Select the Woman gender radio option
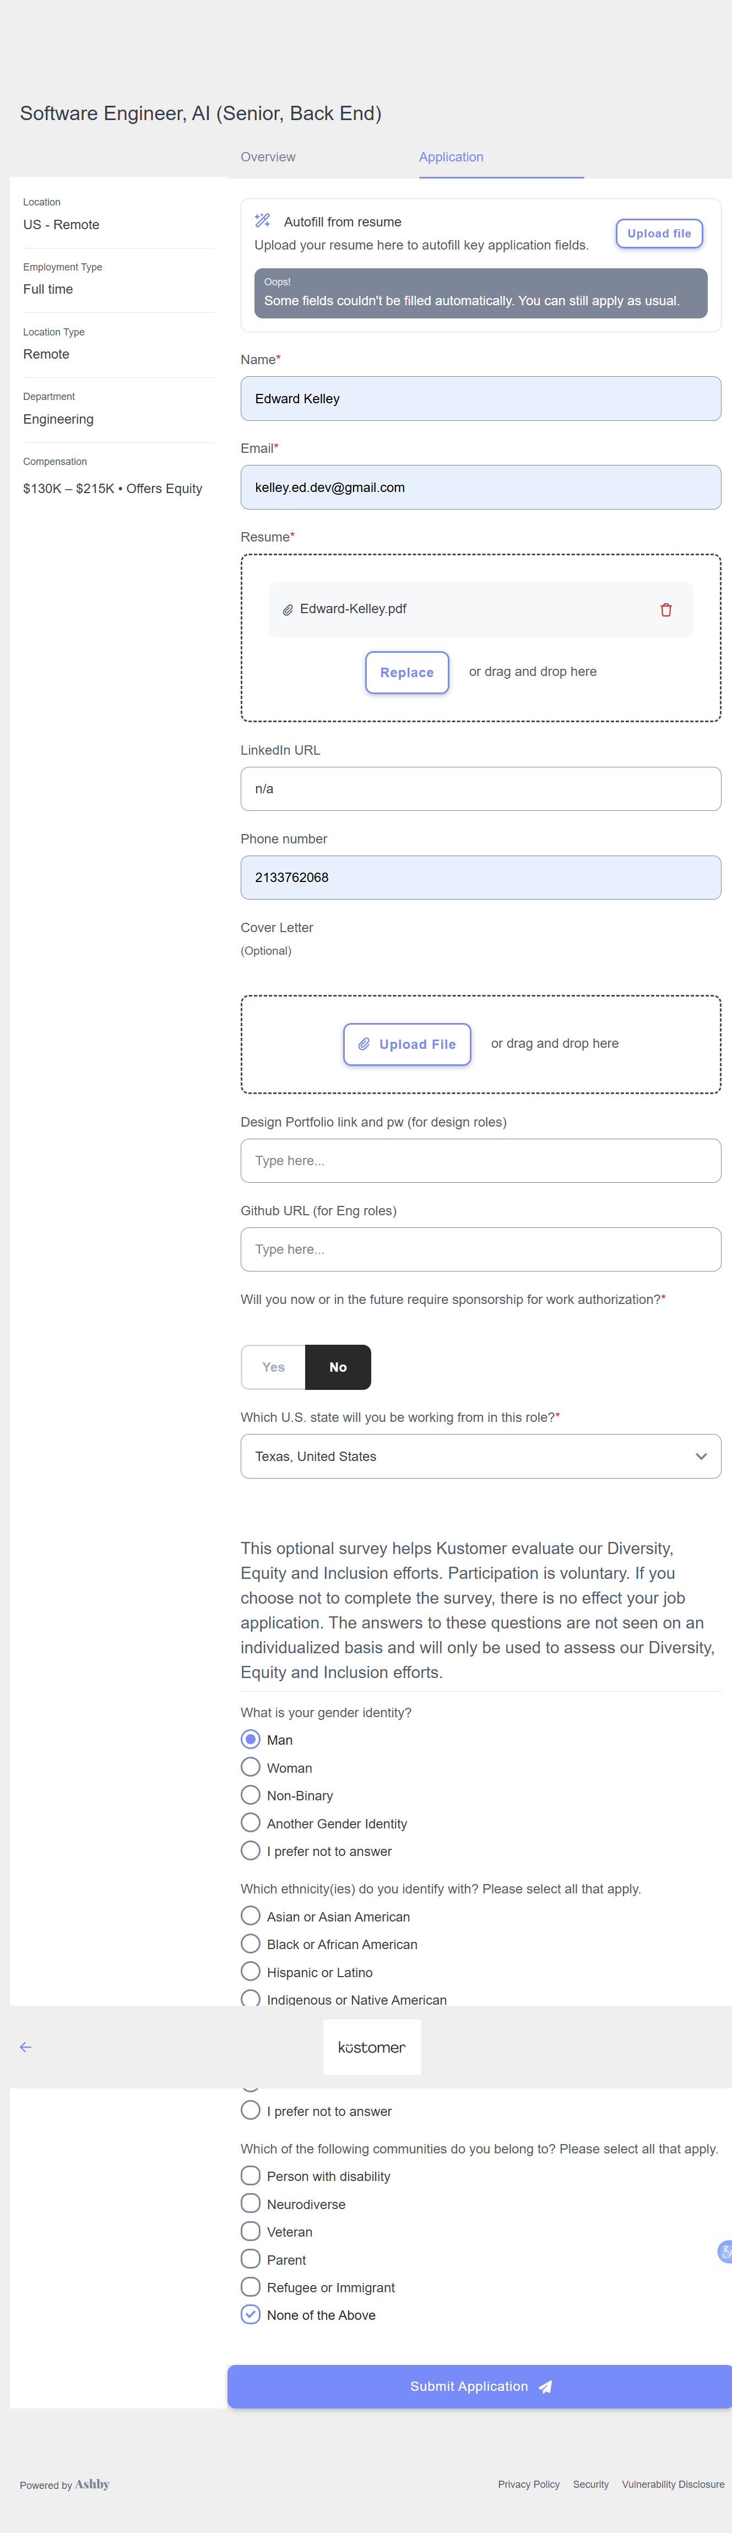 pyautogui.click(x=251, y=1767)
